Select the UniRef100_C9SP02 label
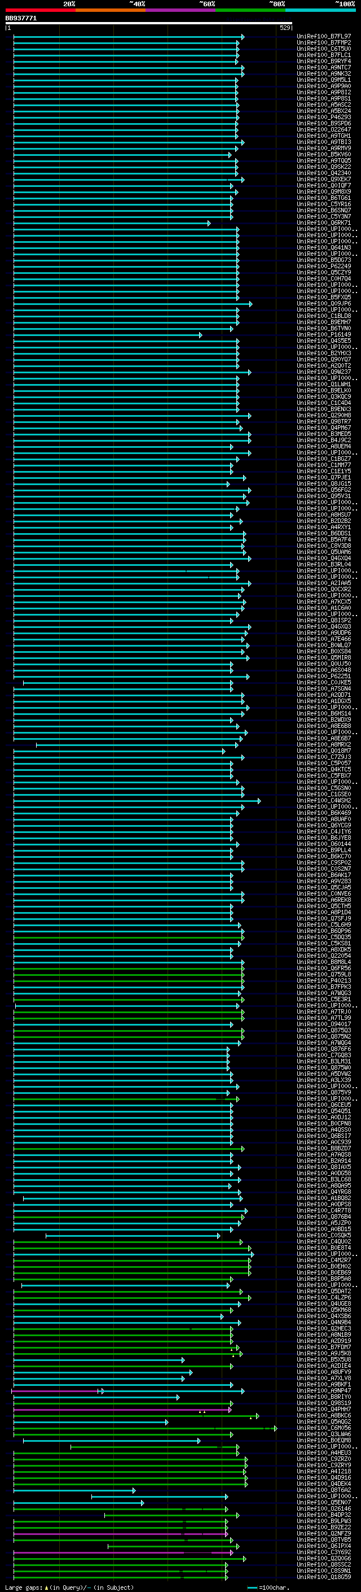Image resolution: width=361 pixels, height=1592 pixels. click(x=324, y=863)
